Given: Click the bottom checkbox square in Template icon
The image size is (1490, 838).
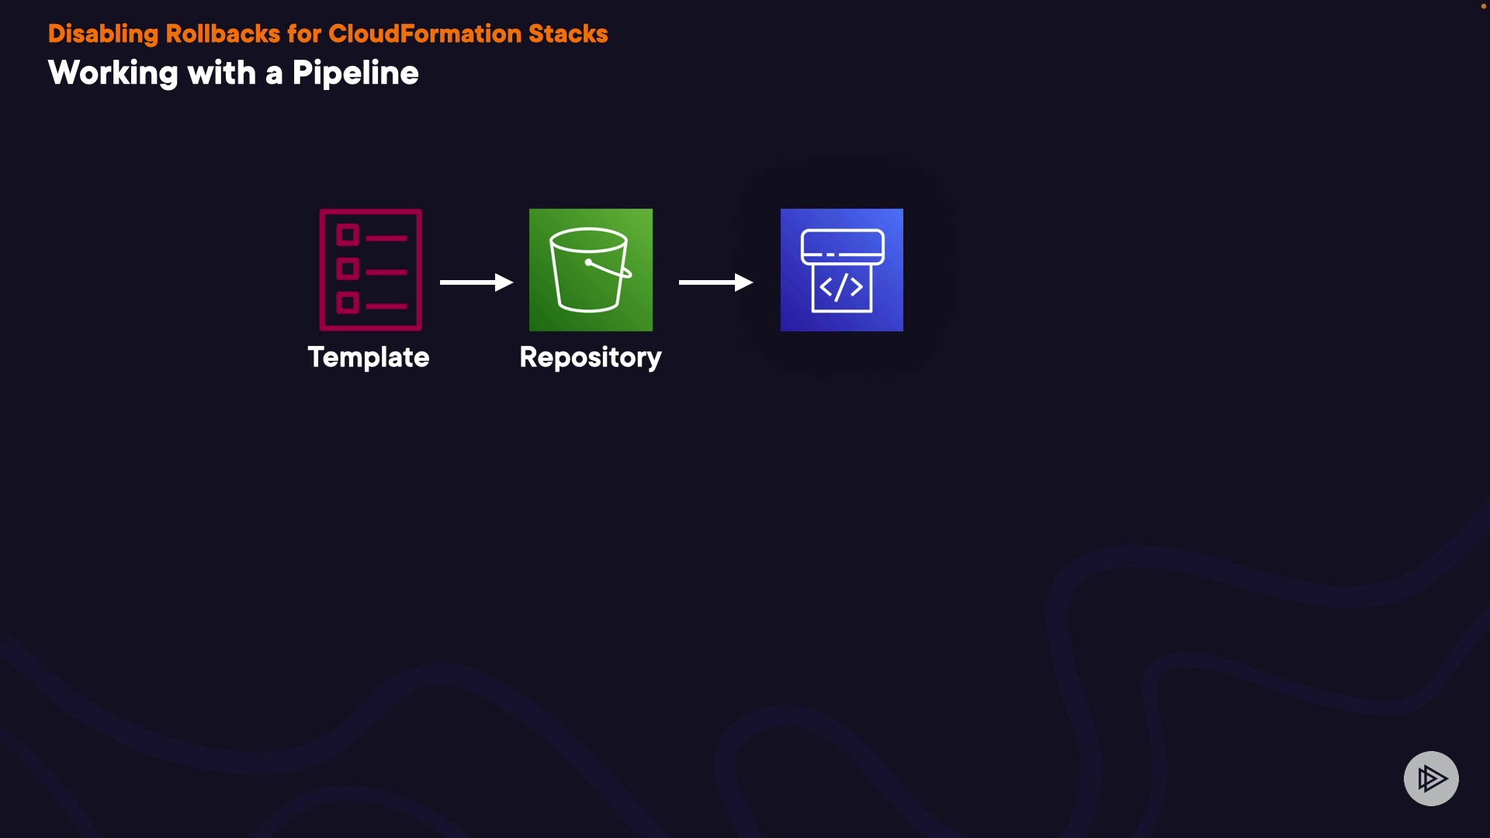Looking at the screenshot, I should [x=348, y=303].
